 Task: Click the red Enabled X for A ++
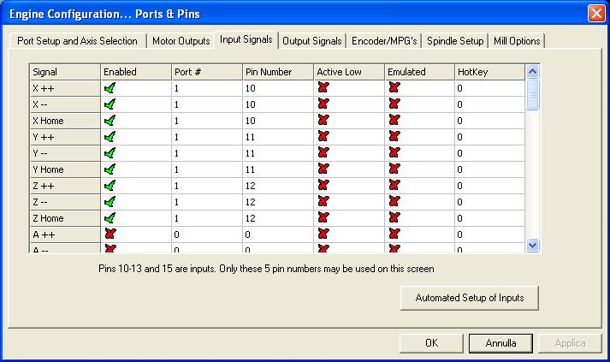[x=110, y=233]
